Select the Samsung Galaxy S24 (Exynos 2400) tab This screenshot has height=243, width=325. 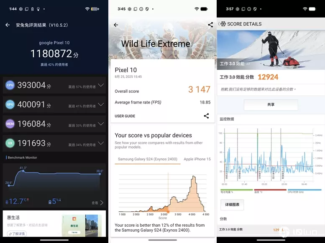[x=148, y=159]
